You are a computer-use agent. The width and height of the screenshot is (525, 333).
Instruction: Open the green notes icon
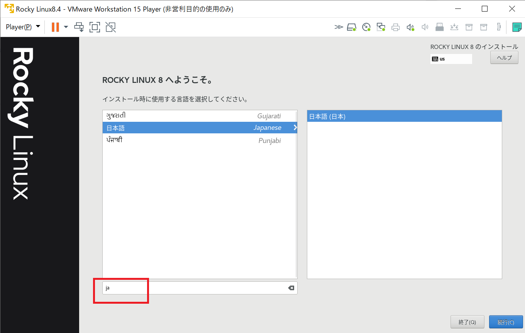click(517, 27)
